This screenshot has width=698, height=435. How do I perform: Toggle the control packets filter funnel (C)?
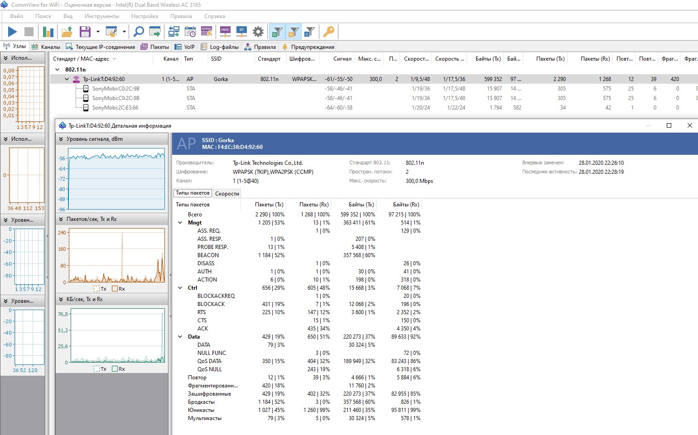[x=310, y=32]
